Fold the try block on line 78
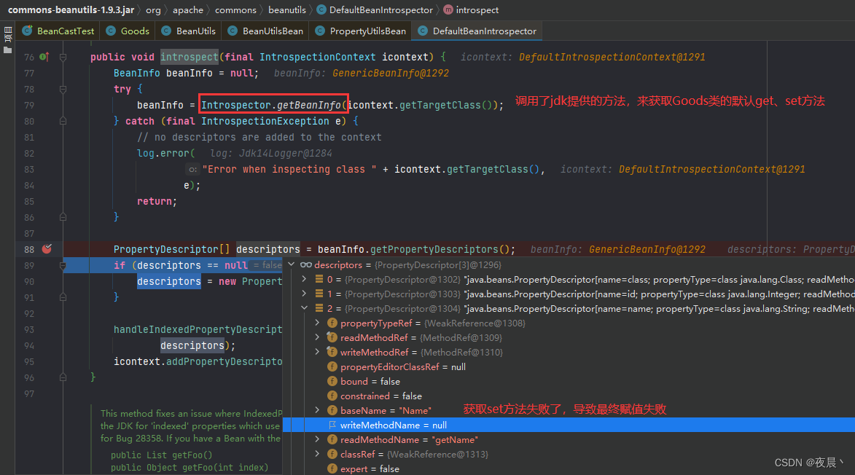The image size is (855, 475). (x=63, y=89)
